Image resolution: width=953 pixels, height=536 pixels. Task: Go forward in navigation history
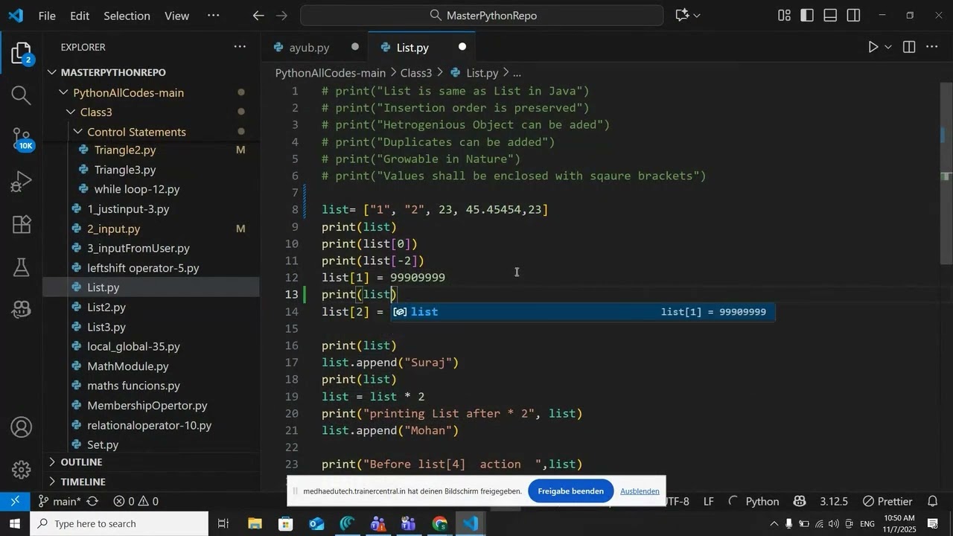283,15
